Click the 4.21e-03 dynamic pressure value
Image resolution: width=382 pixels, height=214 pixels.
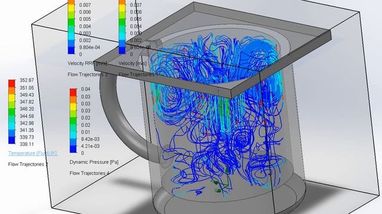(x=90, y=146)
